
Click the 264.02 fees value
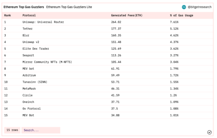[x=116, y=22]
